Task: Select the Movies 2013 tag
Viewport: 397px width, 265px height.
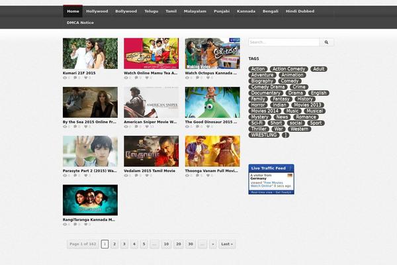Action: (308, 105)
